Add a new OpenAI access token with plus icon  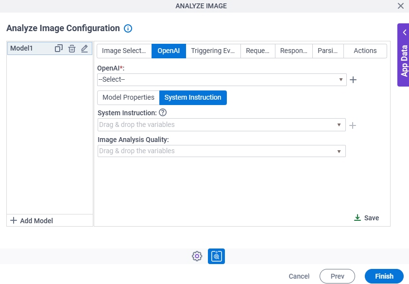click(353, 80)
